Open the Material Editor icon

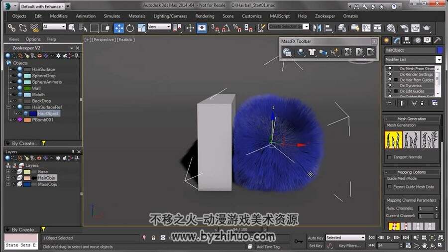(x=391, y=28)
